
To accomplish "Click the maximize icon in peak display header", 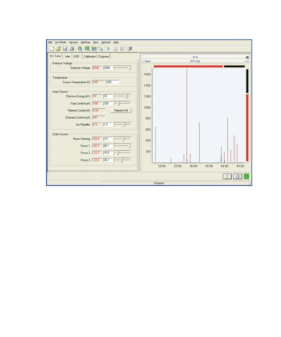I will tap(247, 57).
